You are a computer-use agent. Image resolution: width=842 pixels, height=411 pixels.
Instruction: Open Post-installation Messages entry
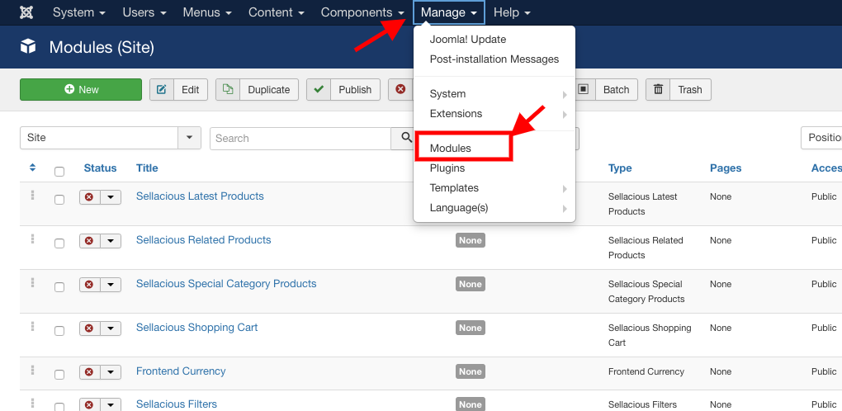coord(494,59)
